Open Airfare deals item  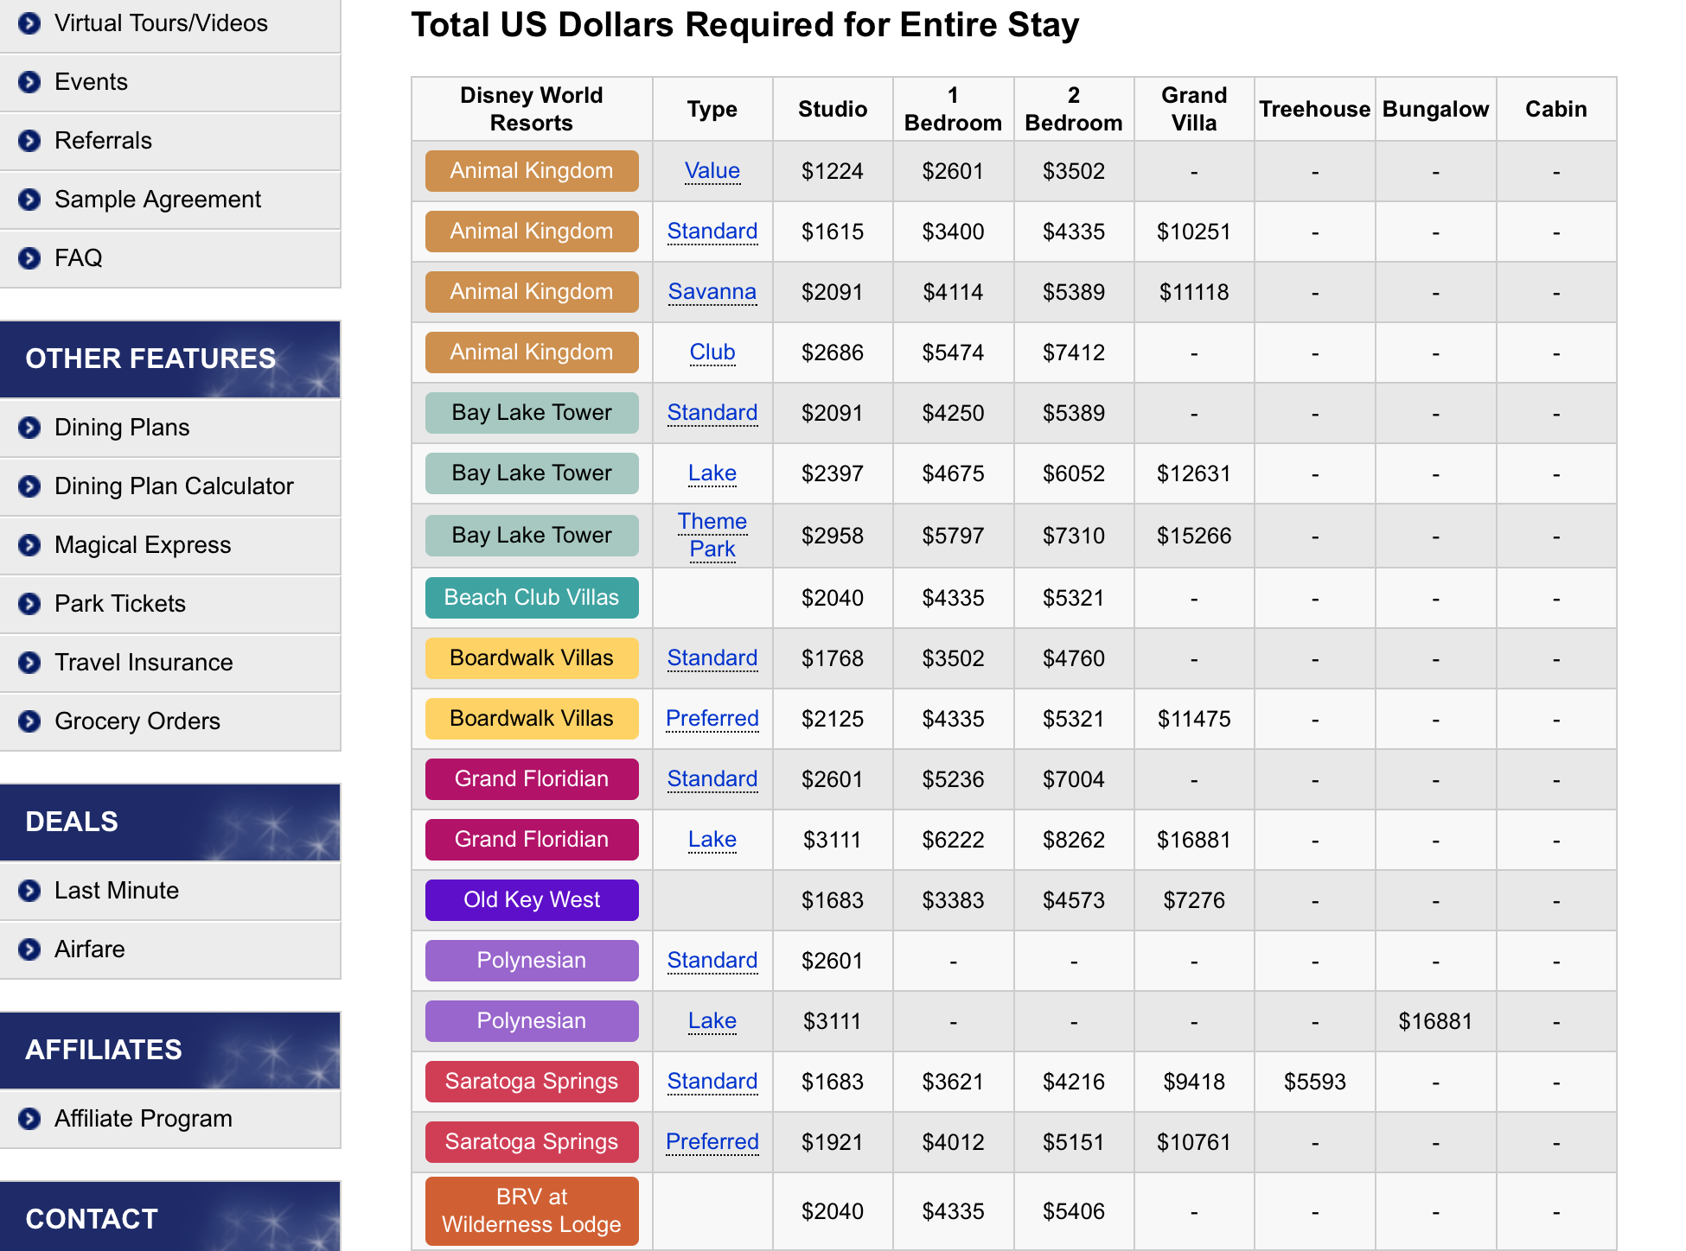click(170, 949)
